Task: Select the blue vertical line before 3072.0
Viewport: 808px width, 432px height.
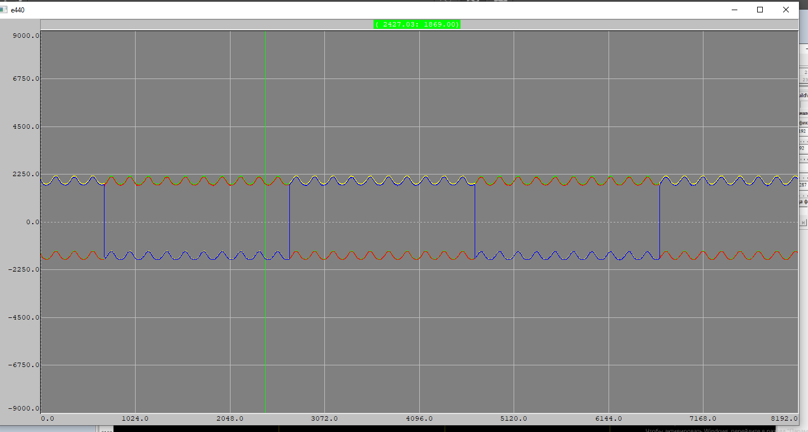Action: (x=289, y=221)
